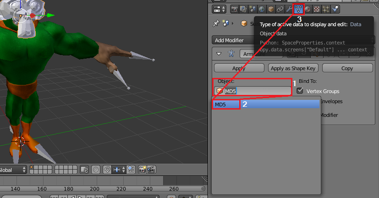Image resolution: width=379 pixels, height=198 pixels.
Task: Click the green Y-axis manipulator arrow
Action: 51,15
